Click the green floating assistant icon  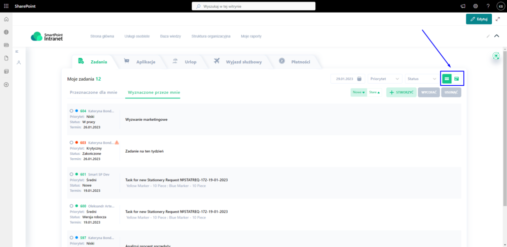[496, 56]
